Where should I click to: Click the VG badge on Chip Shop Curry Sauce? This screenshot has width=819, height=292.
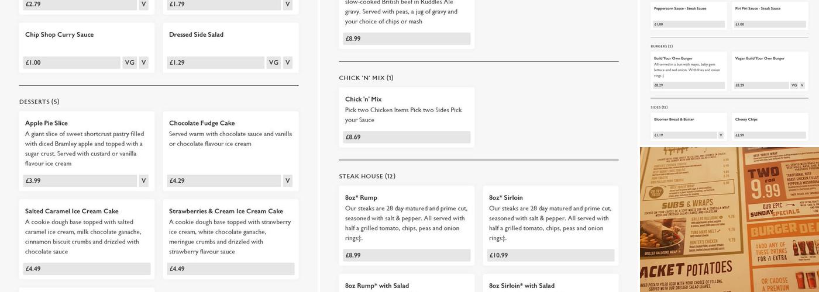point(129,62)
